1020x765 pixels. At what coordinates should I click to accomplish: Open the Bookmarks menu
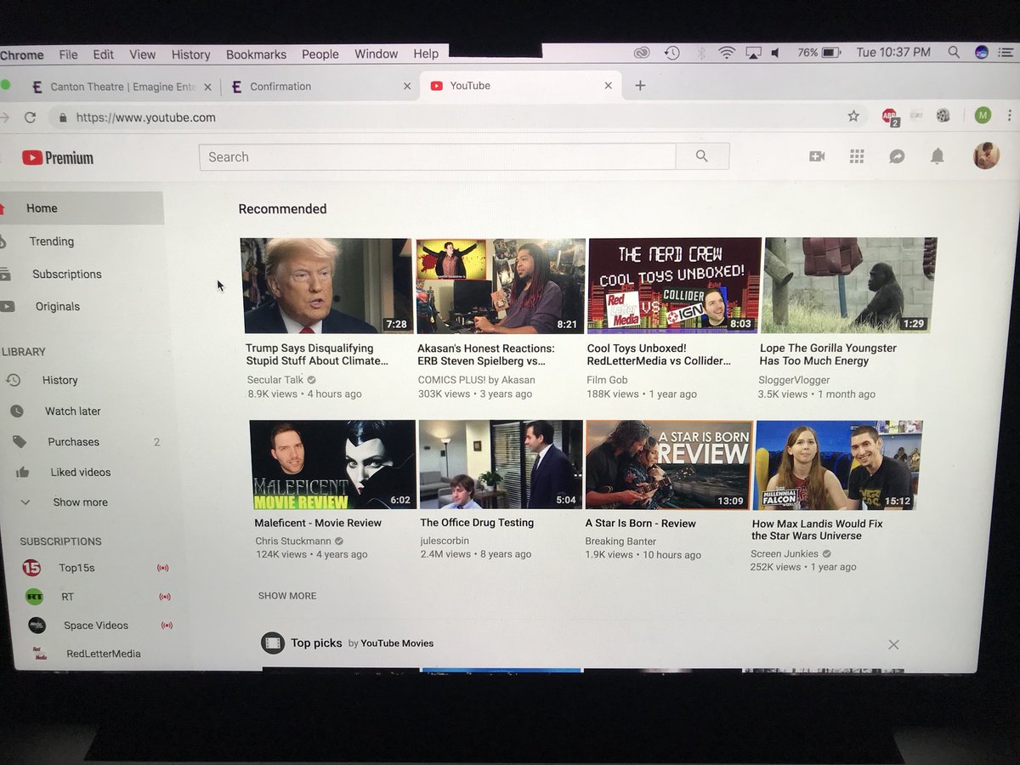pos(256,54)
